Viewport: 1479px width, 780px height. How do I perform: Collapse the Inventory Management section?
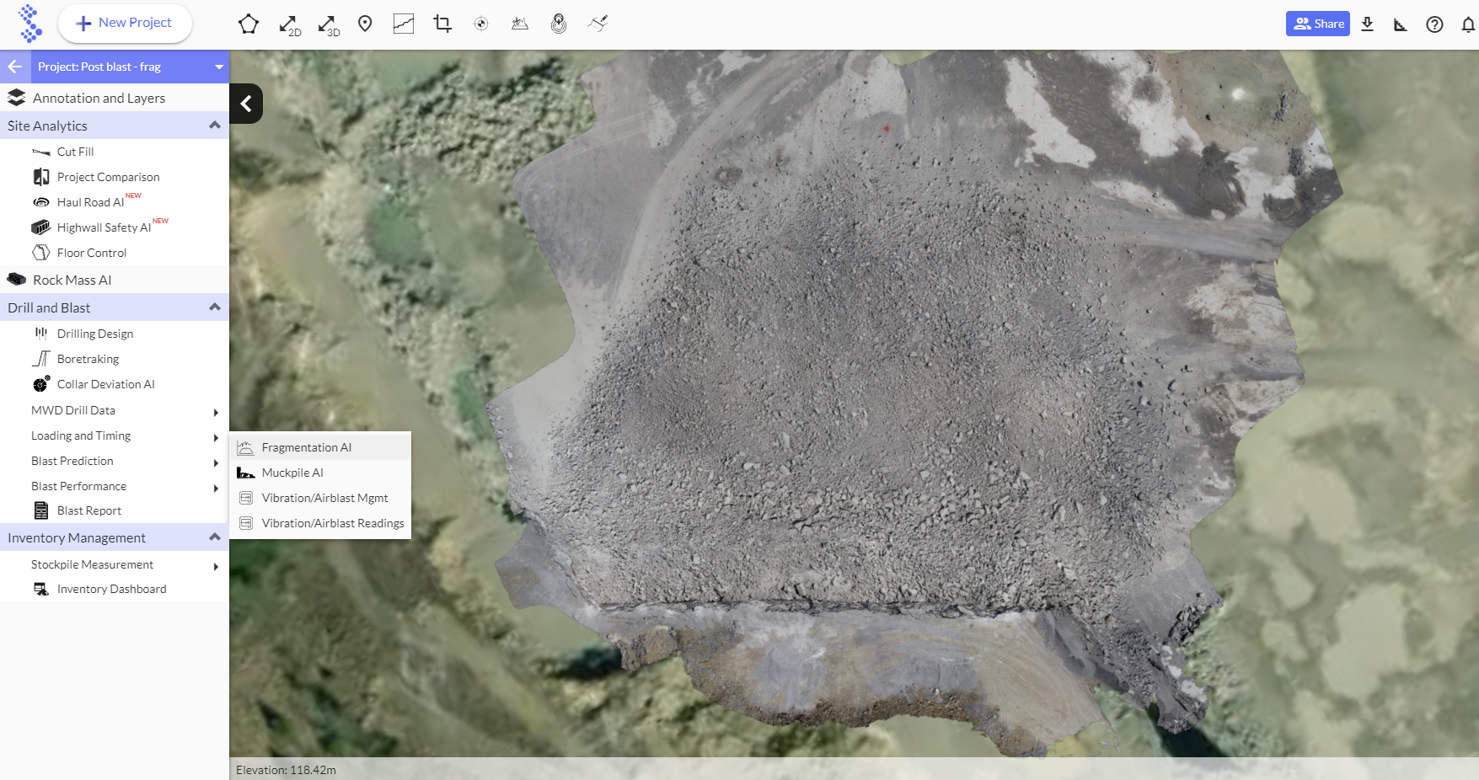click(x=214, y=537)
